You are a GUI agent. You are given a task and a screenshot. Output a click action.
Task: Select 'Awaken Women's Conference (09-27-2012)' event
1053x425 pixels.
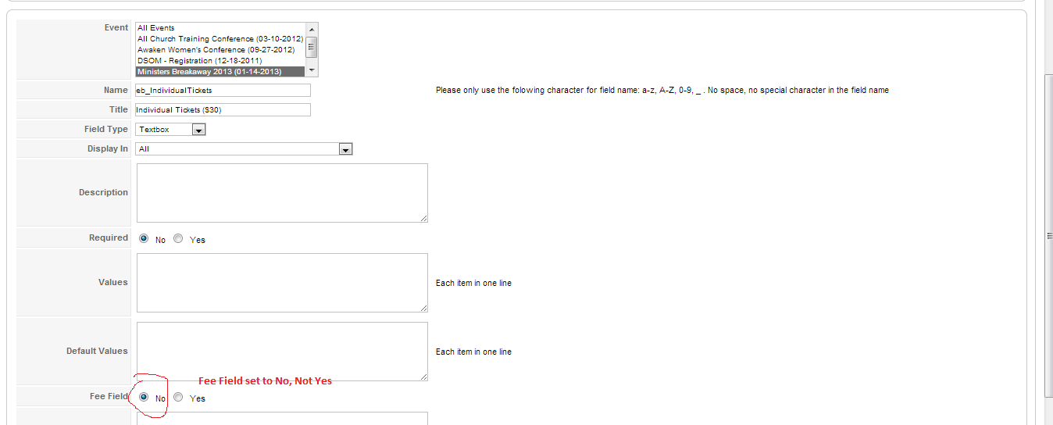point(221,50)
